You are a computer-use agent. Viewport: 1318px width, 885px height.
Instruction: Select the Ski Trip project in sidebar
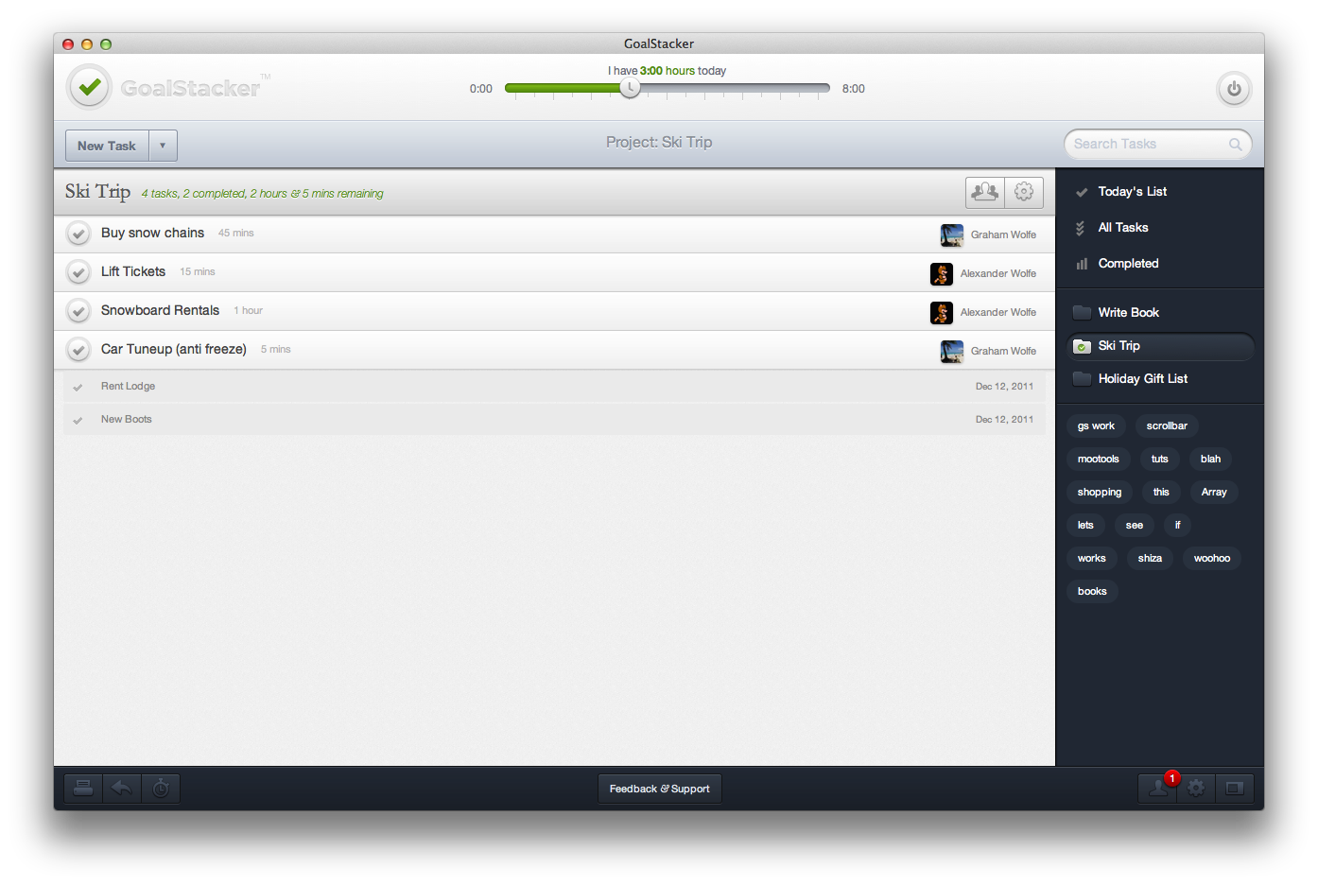(x=1159, y=346)
